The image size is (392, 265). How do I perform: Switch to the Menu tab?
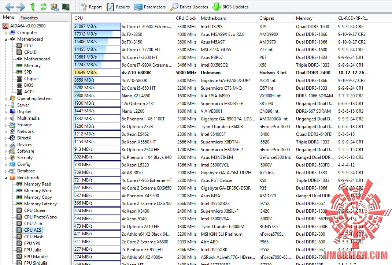point(9,17)
